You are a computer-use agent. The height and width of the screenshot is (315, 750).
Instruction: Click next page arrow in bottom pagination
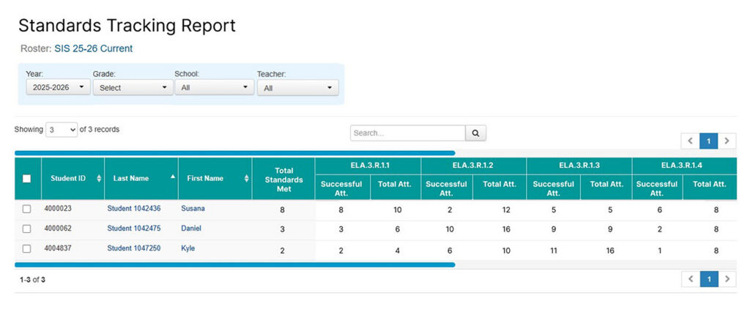click(727, 279)
